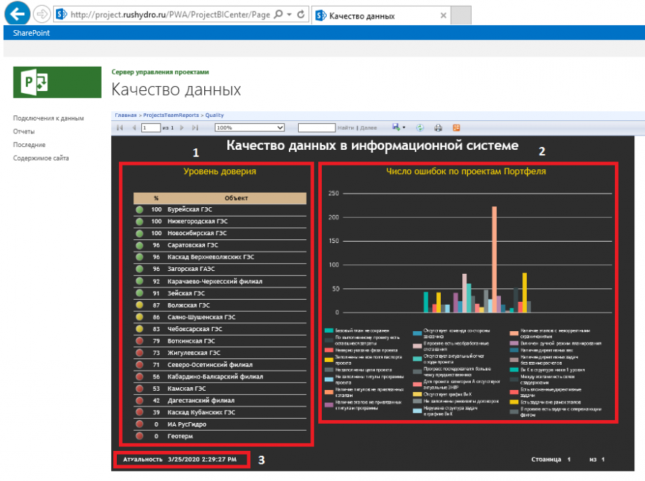Screen dimensions: 645x481
Task: Click the search magnifier in address bar
Action: 279,14
